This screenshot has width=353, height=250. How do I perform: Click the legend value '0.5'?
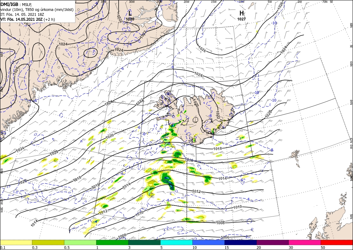pos(66,248)
